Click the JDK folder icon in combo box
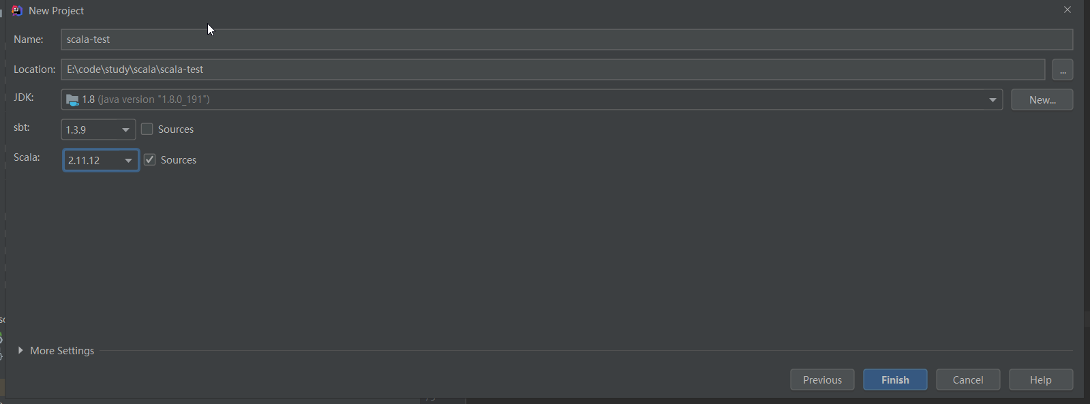This screenshot has height=404, width=1090. (x=72, y=100)
